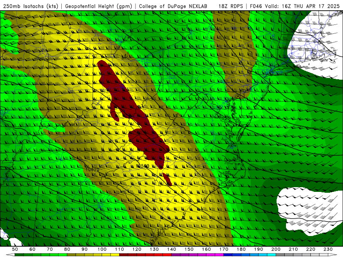Click the 110 value on the color scale
Image resolution: width=343 pixels, height=257 pixels.
pos(120,249)
